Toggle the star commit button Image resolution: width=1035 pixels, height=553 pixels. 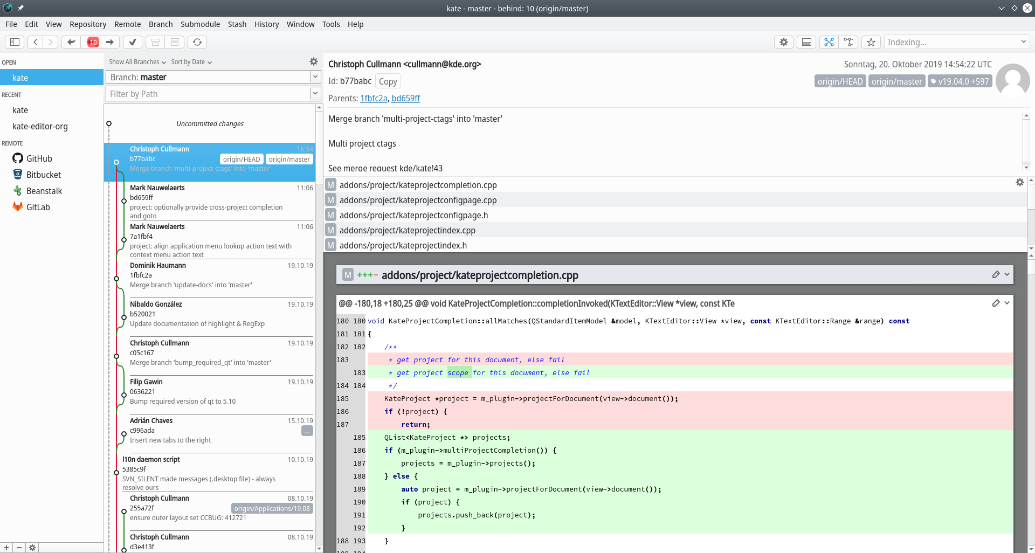point(871,42)
